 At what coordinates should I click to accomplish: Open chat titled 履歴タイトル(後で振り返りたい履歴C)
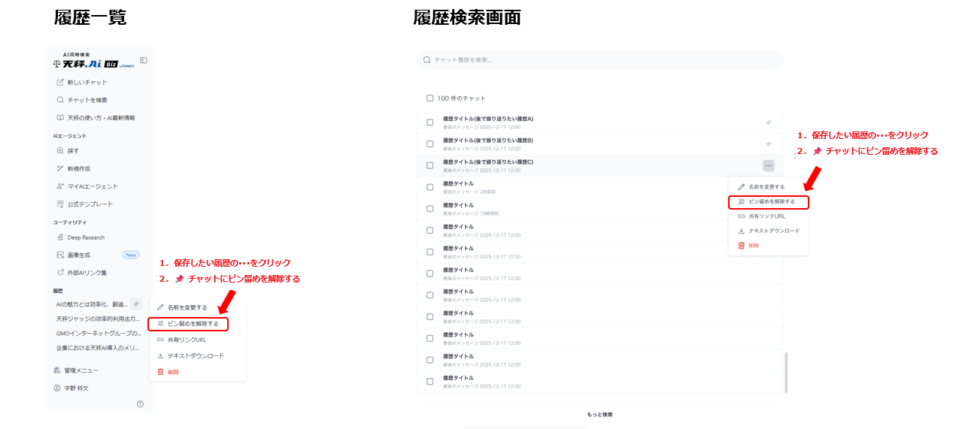coord(488,162)
